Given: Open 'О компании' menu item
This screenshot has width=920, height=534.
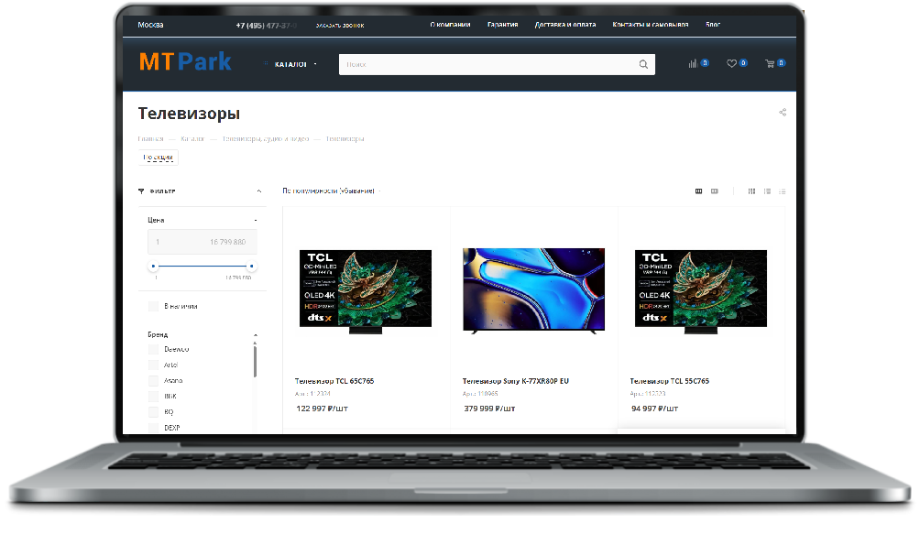Looking at the screenshot, I should 450,25.
